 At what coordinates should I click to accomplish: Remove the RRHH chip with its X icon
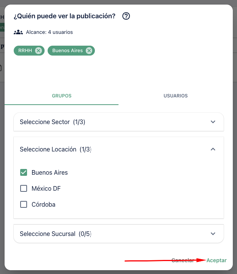(x=38, y=51)
